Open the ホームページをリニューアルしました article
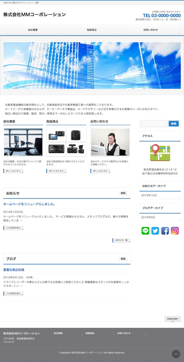184x362 pixels. coord(29,204)
